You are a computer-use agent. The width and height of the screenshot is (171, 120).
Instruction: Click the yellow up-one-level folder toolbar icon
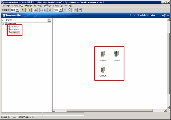29,10
